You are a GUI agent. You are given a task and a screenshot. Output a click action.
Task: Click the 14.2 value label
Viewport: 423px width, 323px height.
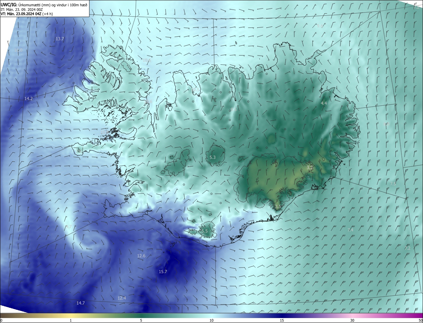(x=29, y=98)
